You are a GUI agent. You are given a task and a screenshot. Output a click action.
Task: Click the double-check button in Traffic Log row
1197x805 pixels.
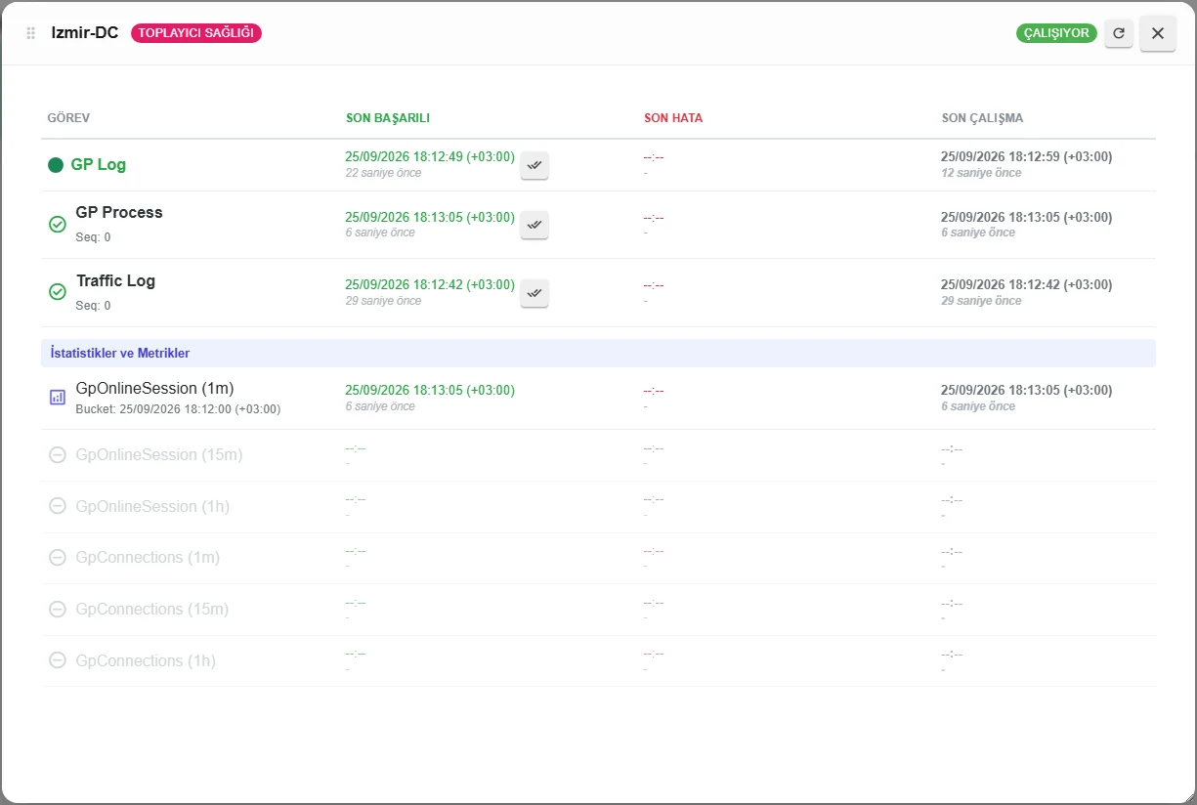534,293
